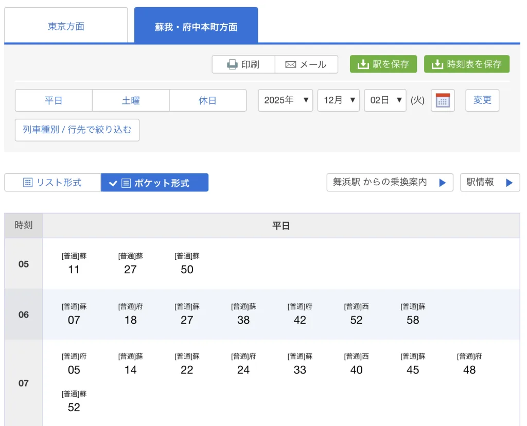Open the 2025年 year dropdown
This screenshot has width=527, height=426.
286,100
